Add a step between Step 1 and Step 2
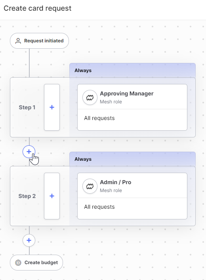 29,152
